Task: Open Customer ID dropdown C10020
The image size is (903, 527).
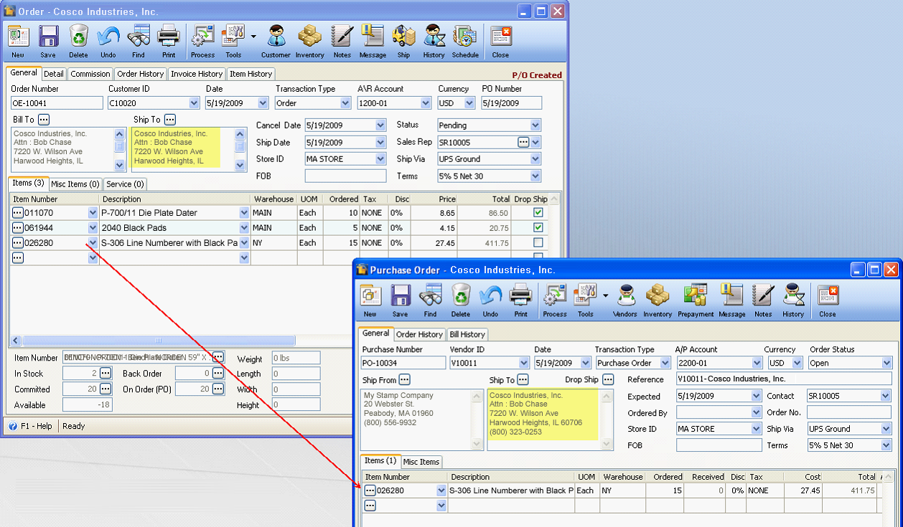Action: (194, 103)
